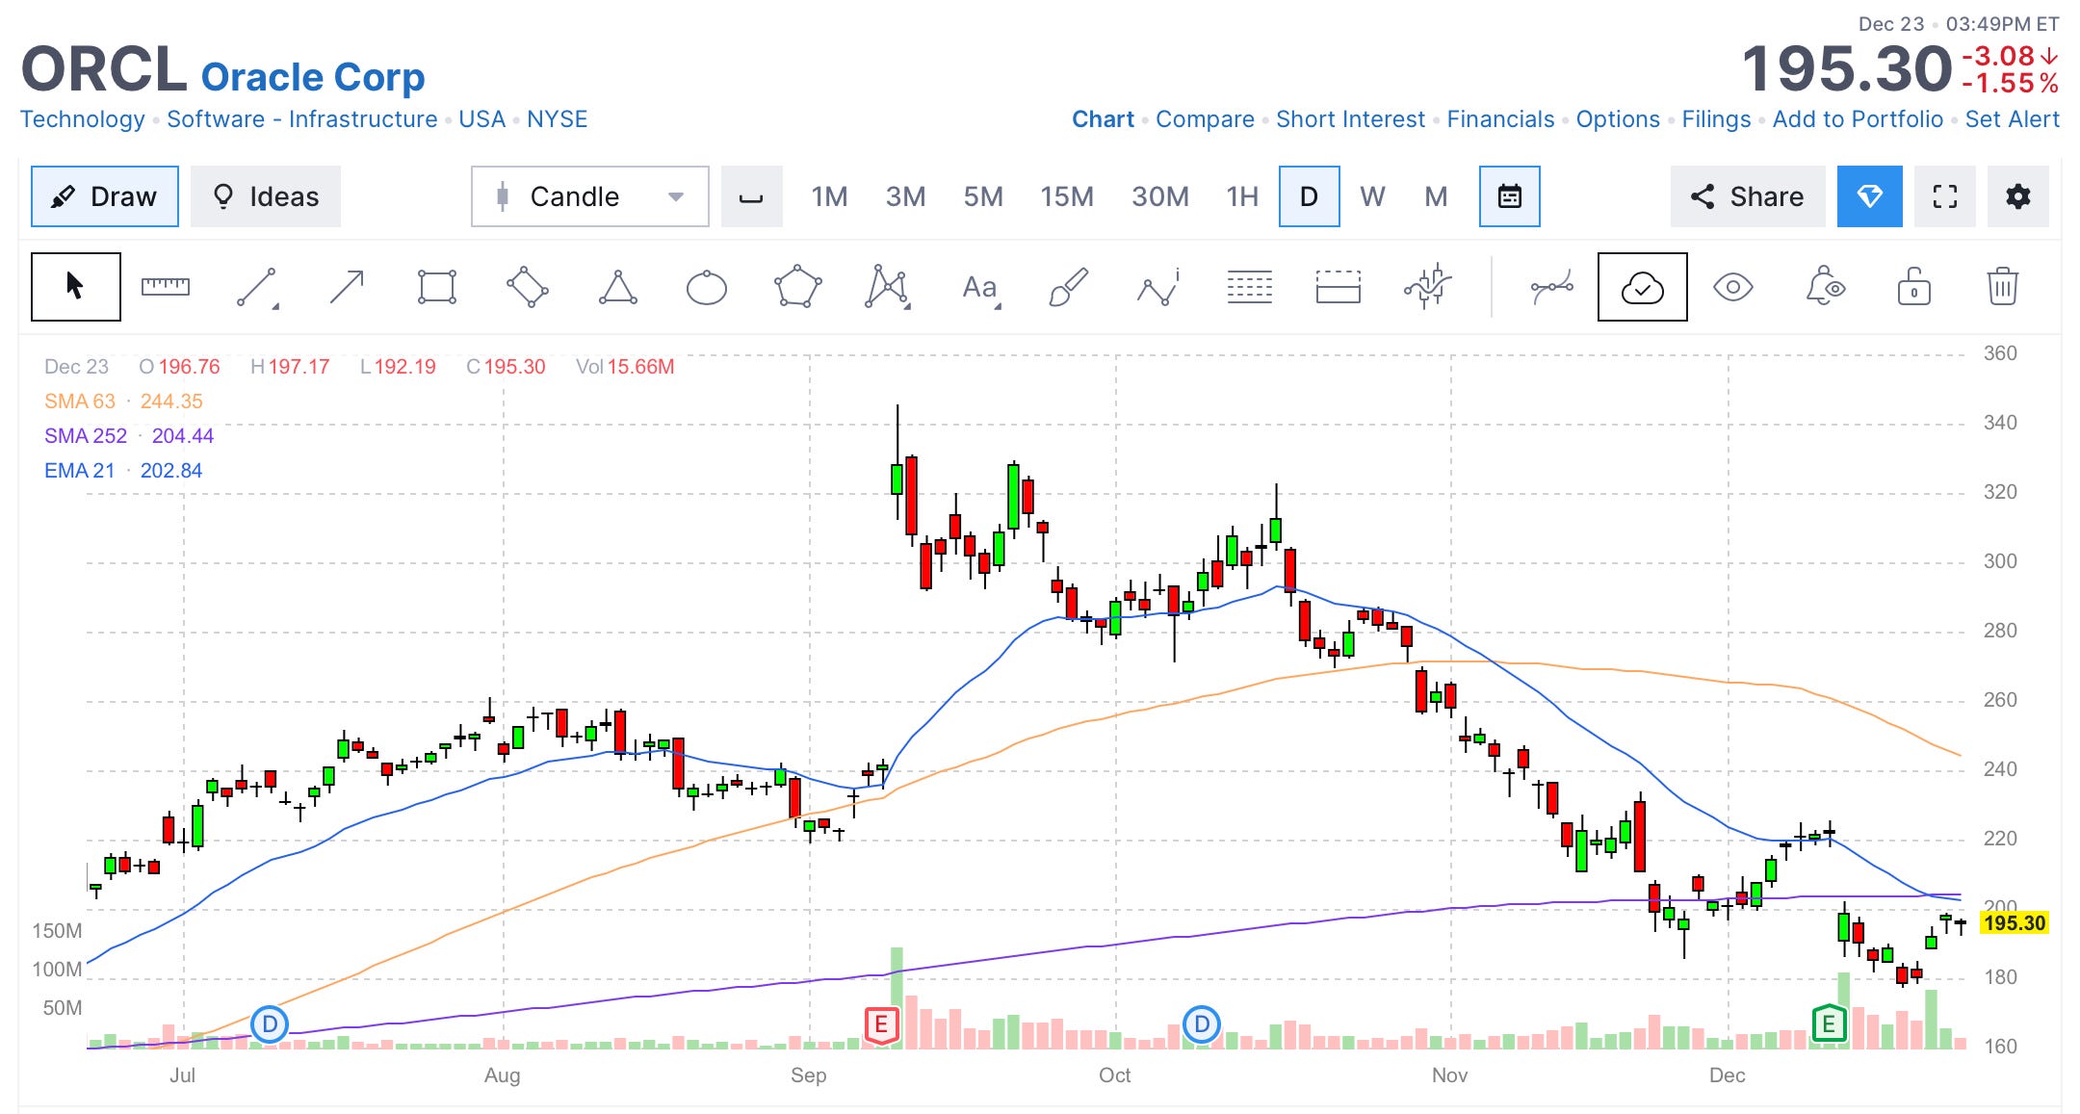Open the Financials link
The height and width of the screenshot is (1114, 2080).
pos(1500,119)
